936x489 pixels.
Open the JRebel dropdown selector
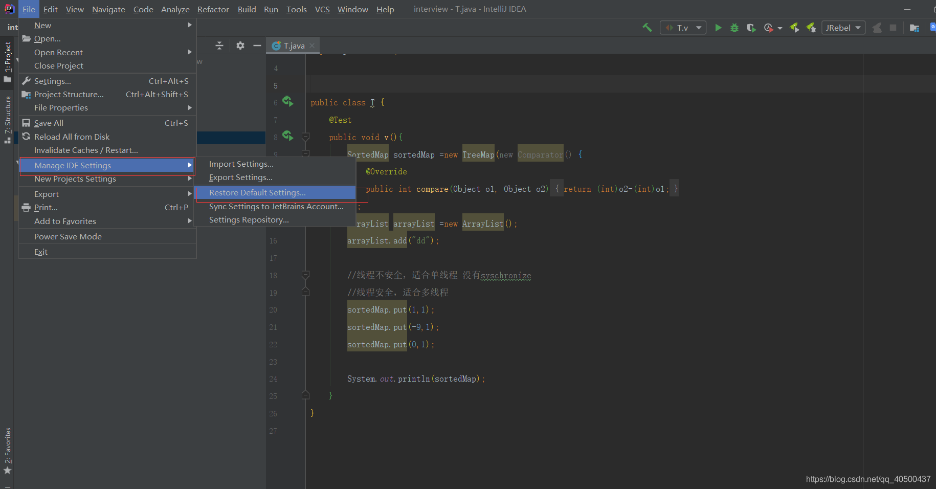tap(843, 28)
